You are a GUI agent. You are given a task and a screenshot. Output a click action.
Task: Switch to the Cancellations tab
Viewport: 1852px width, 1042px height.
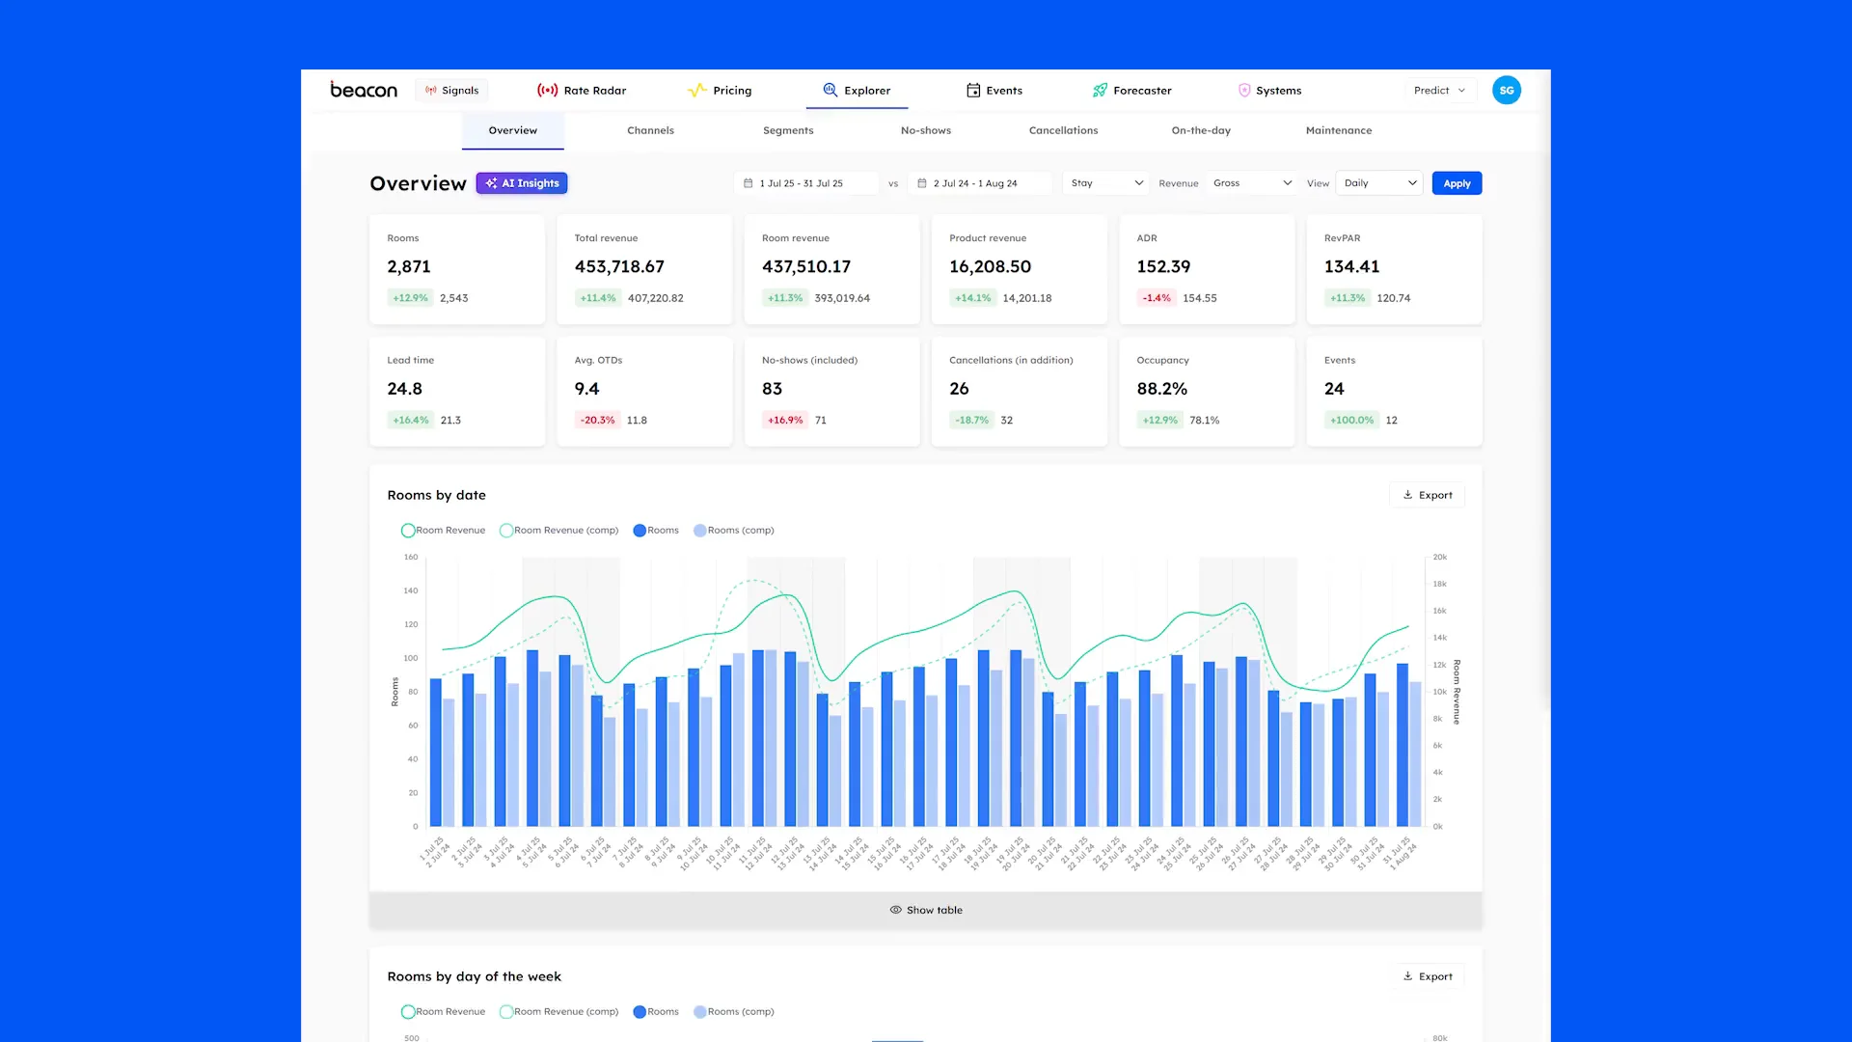tap(1063, 130)
